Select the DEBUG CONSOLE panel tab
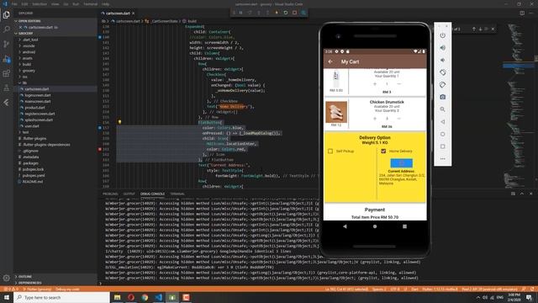Screen dimensions: 538x303 [x=152, y=194]
